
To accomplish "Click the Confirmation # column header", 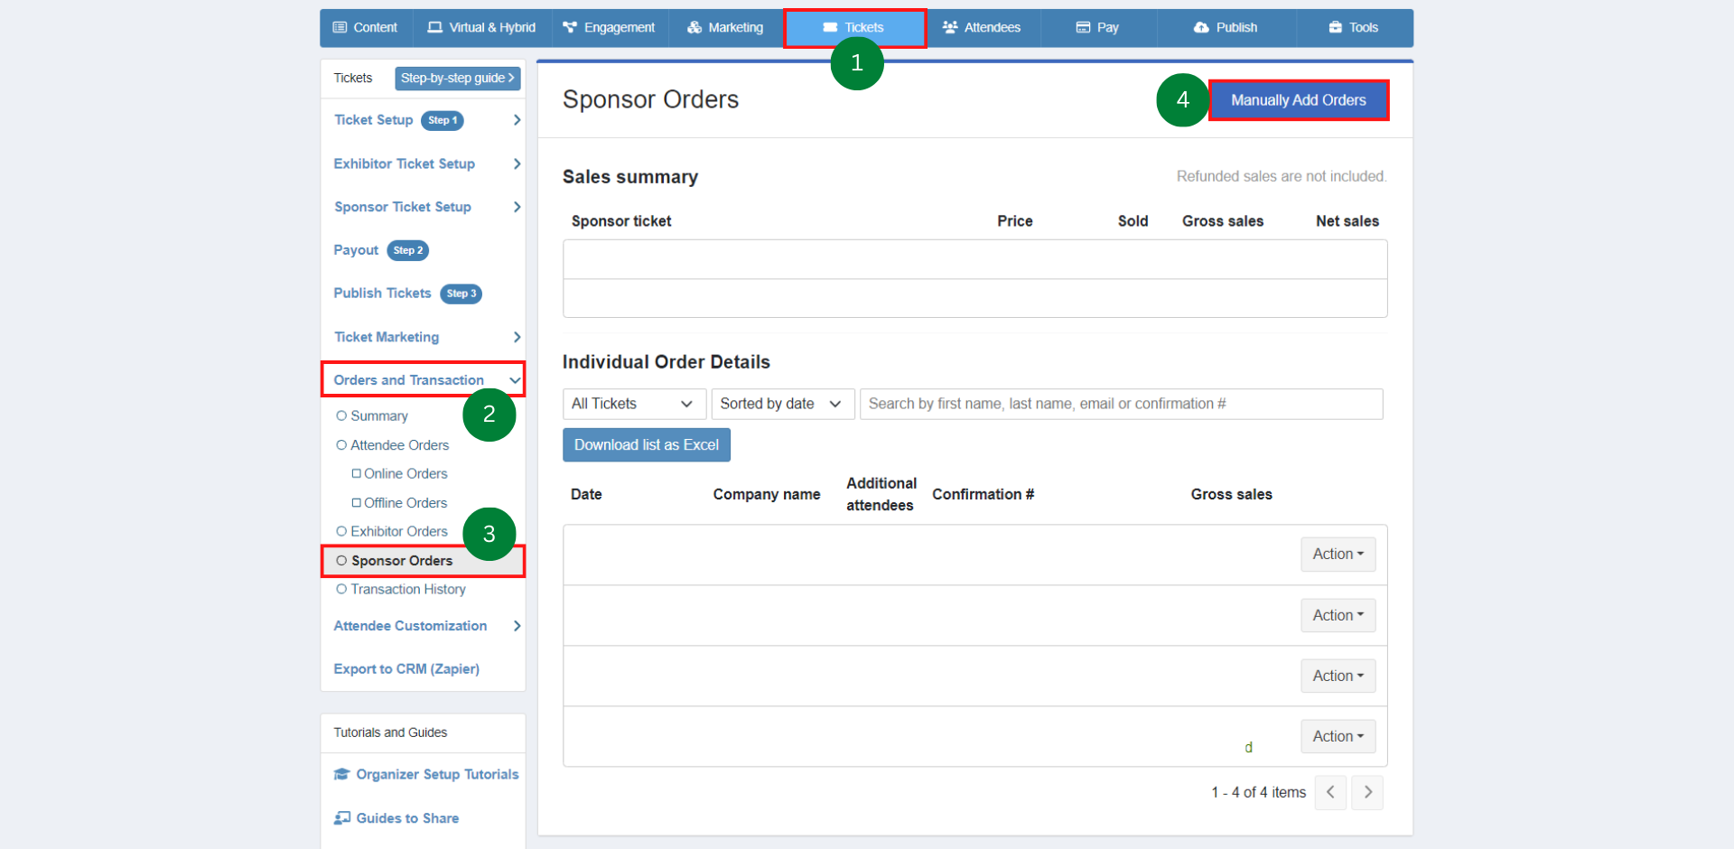I will coord(984,495).
